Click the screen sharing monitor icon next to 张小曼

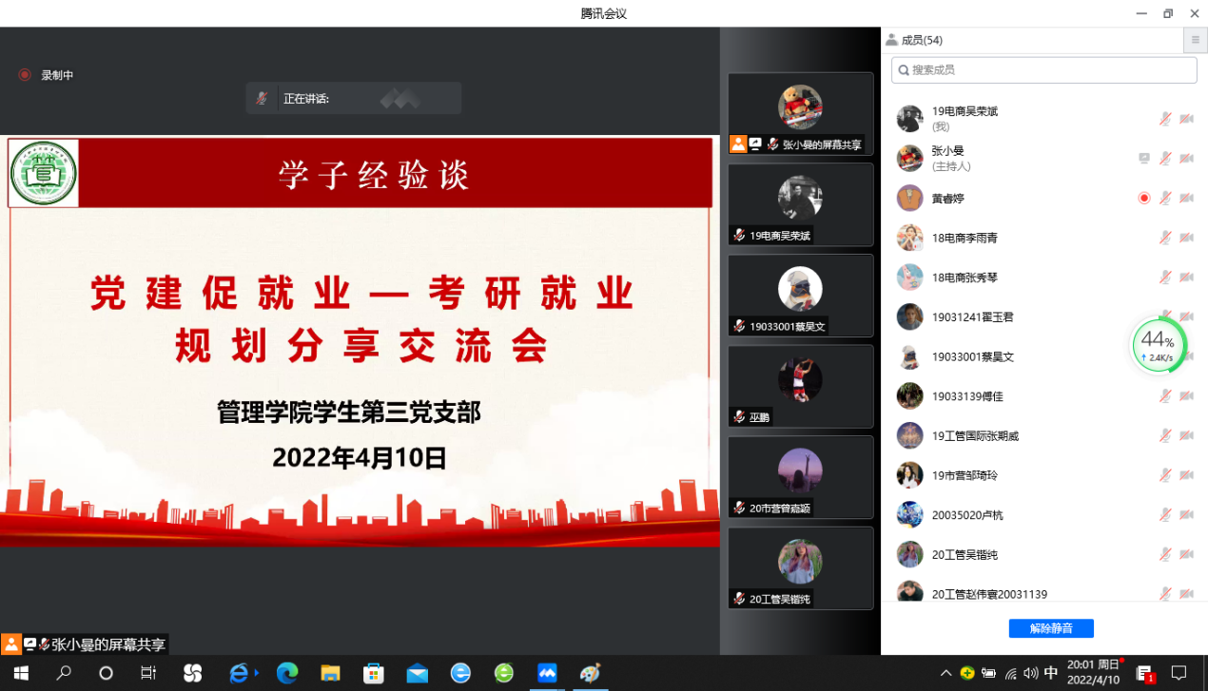point(1143,159)
